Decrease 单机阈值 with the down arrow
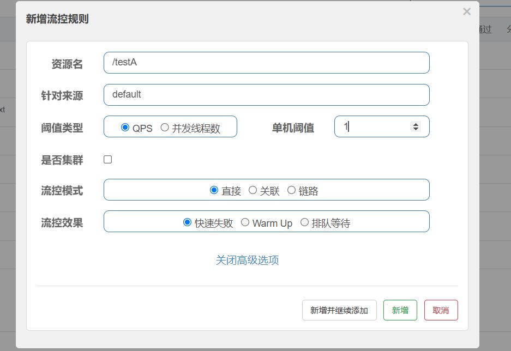Image resolution: width=511 pixels, height=351 pixels. point(416,129)
